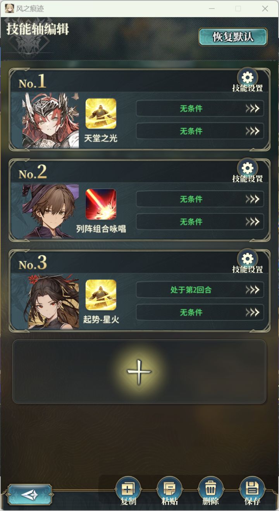This screenshot has width=279, height=511.
Task: Open 技能设置 gear for No.2
Action: pos(247,168)
